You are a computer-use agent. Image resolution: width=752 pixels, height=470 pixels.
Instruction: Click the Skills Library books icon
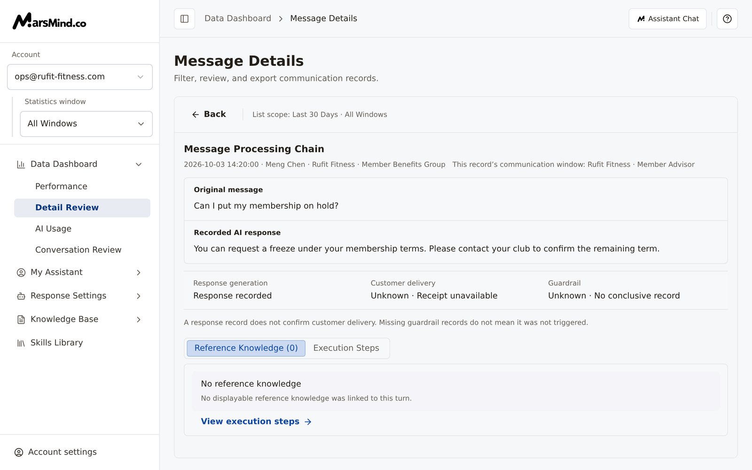tap(21, 343)
